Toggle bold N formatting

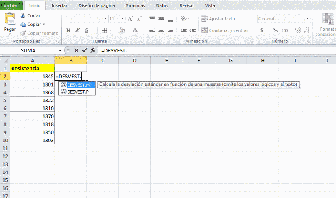[68, 30]
